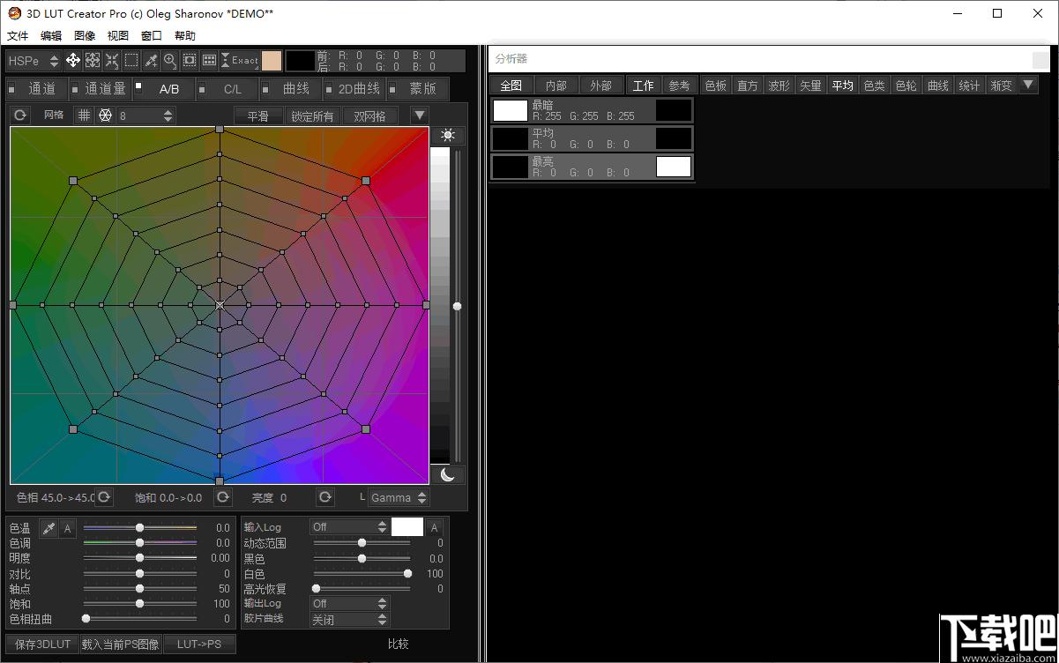1059x663 pixels.
Task: Select the circular web grid icon
Action: [105, 115]
